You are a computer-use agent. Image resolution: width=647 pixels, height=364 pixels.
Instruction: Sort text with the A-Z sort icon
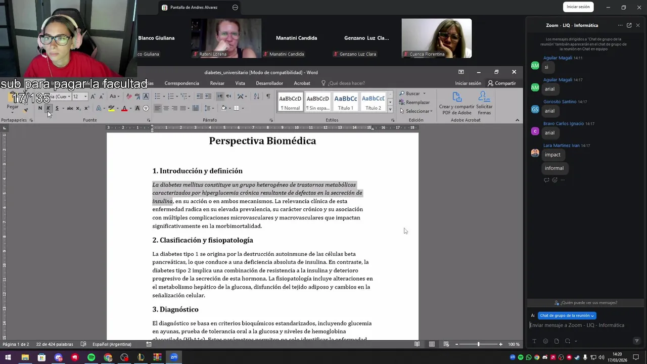tap(256, 96)
